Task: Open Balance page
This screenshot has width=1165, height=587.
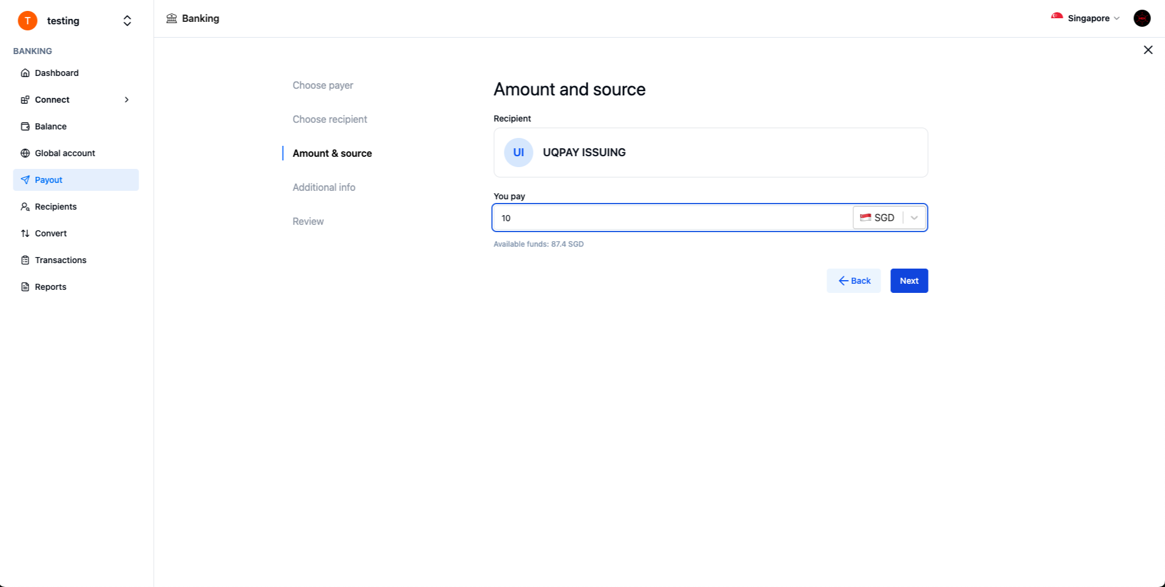Action: pyautogui.click(x=76, y=126)
